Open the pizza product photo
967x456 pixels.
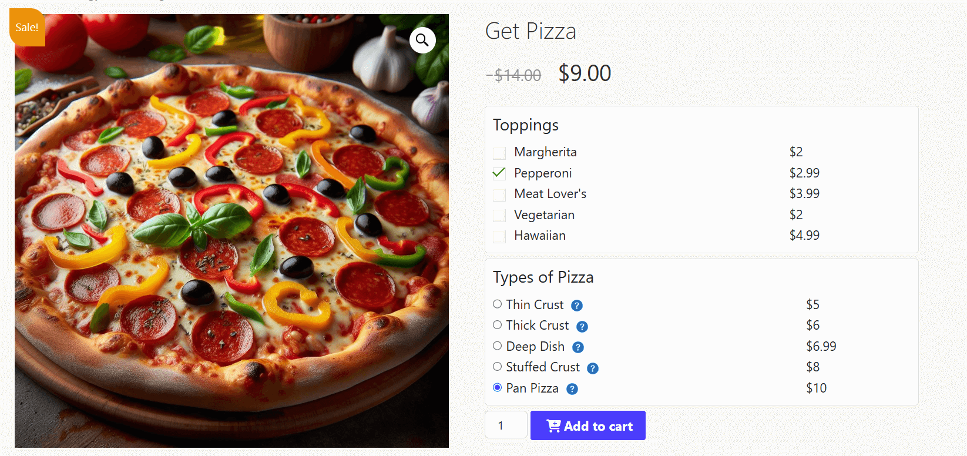(231, 247)
